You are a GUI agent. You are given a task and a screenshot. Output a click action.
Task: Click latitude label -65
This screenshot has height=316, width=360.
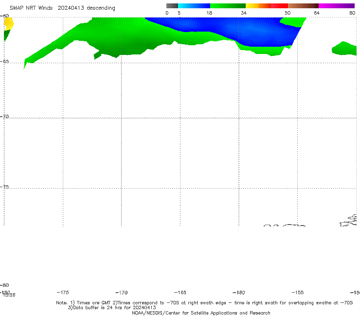click(4, 62)
